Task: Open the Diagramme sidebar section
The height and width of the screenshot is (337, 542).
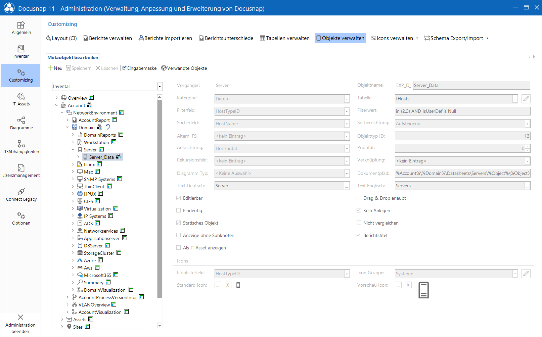Action: pos(21,124)
